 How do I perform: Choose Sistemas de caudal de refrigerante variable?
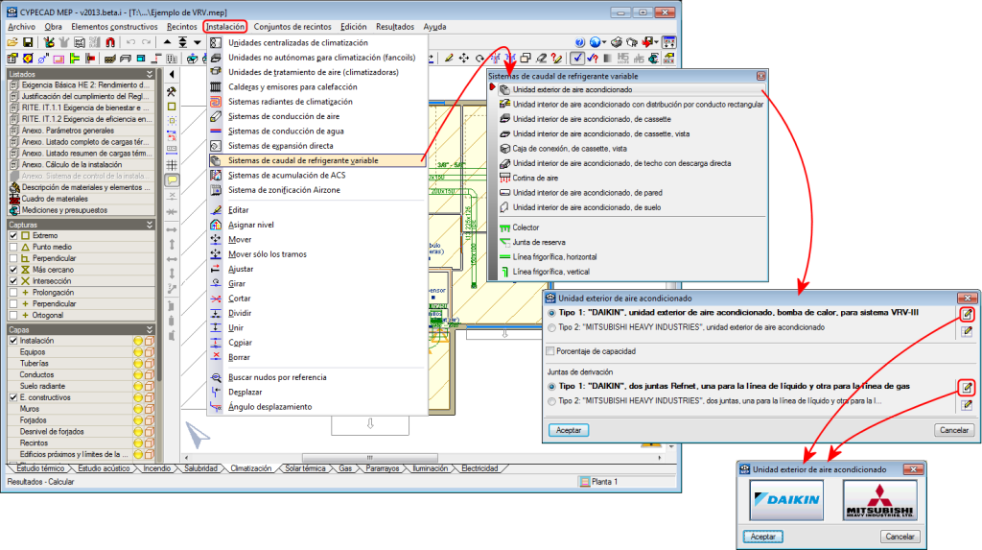point(317,160)
